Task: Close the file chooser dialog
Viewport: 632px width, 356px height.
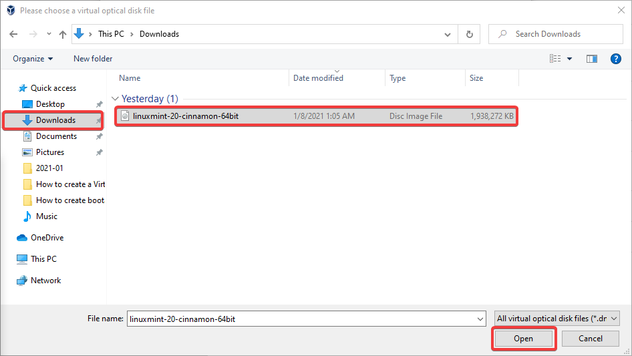Action: click(621, 10)
